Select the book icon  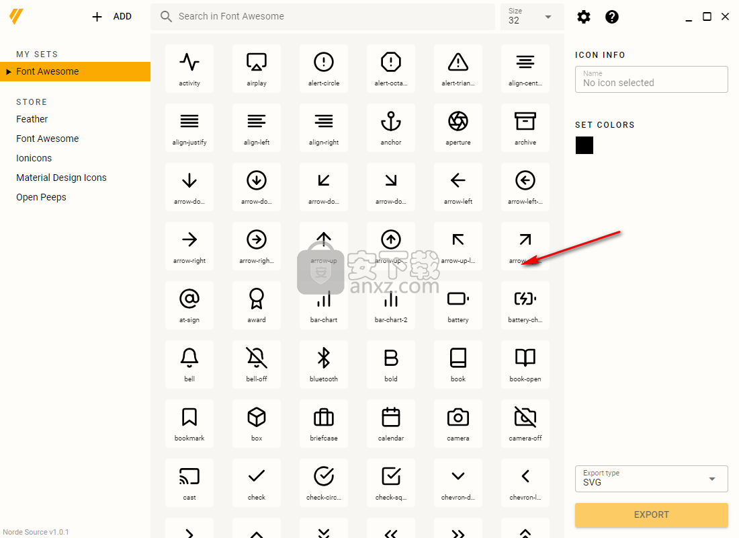pyautogui.click(x=458, y=364)
